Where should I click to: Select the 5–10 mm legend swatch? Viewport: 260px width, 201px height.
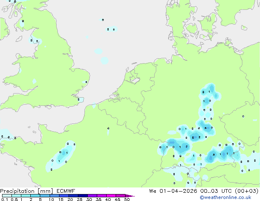pyautogui.click(x=45, y=196)
